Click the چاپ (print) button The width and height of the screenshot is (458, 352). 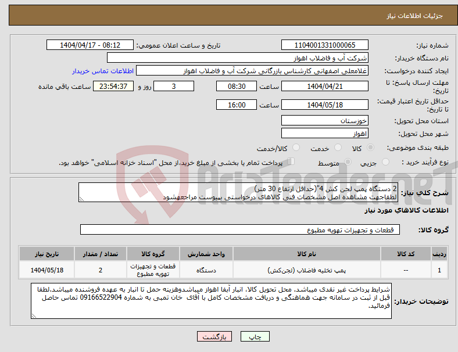255,336
